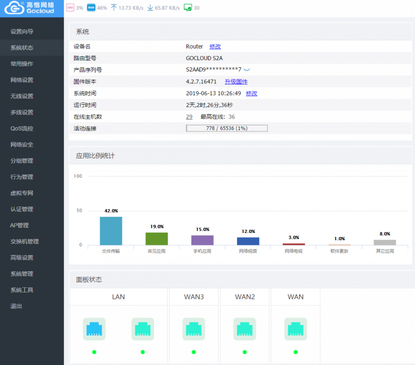This screenshot has height=365, width=415.
Task: Click the upload speed arrow icon
Action: pyautogui.click(x=114, y=8)
